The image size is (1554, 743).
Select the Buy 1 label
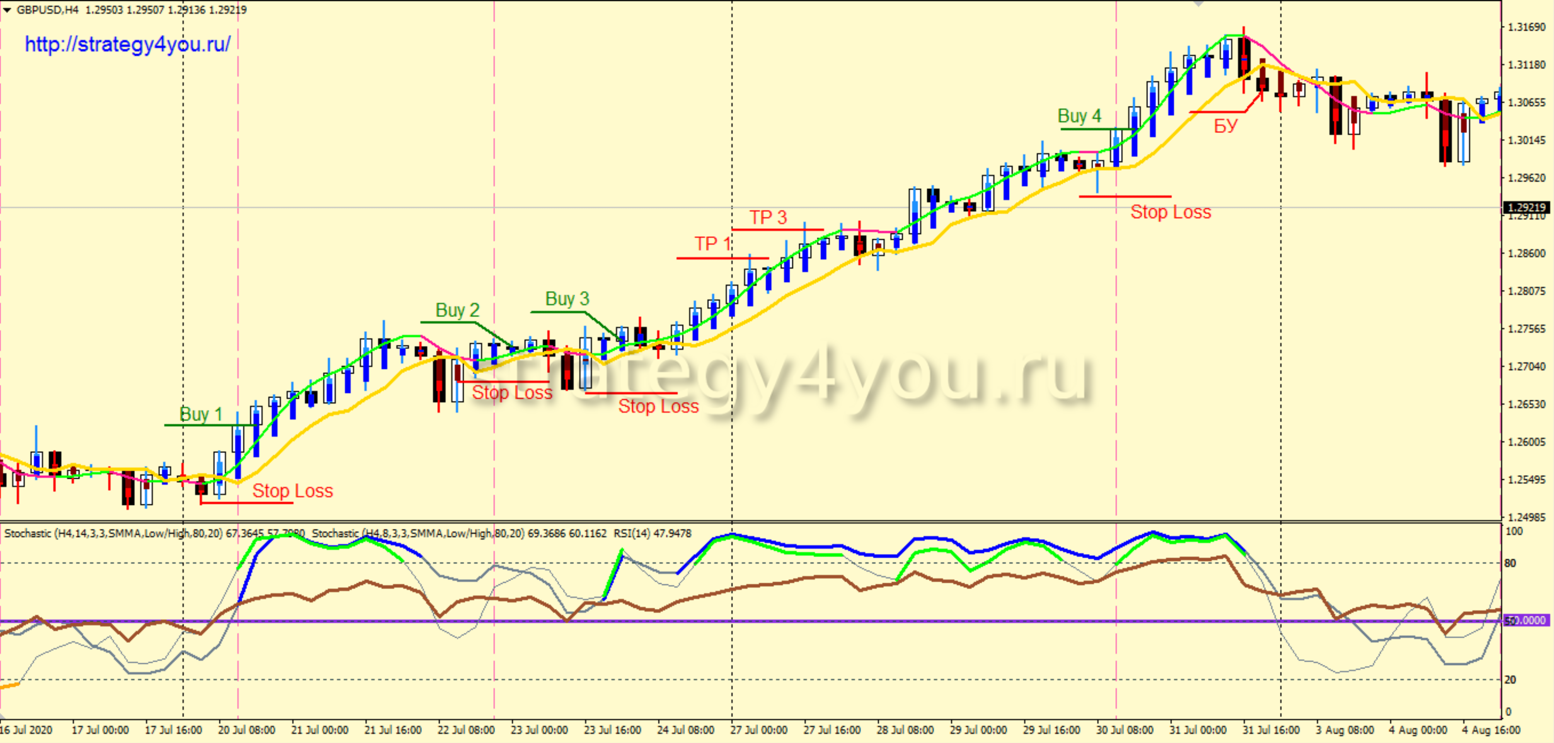point(201,414)
